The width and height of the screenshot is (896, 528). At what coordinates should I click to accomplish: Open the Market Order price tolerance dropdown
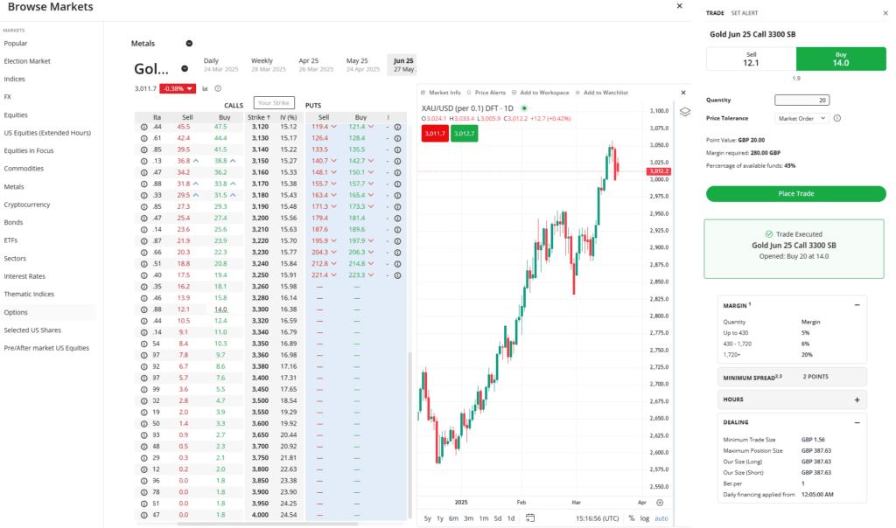point(801,118)
